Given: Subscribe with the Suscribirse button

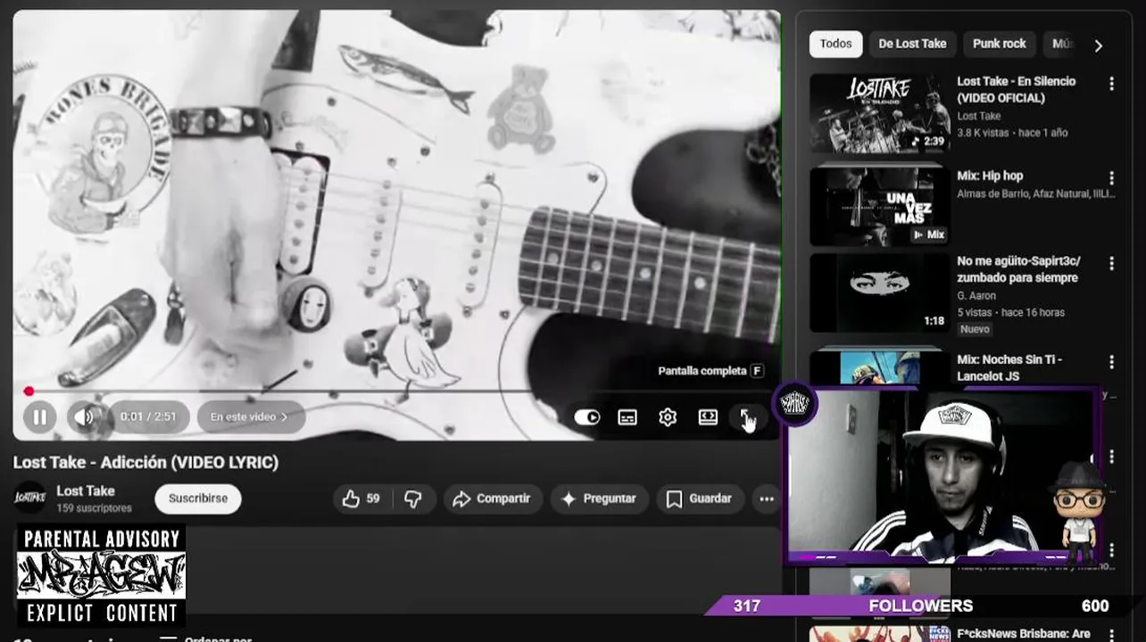Looking at the screenshot, I should (x=198, y=498).
